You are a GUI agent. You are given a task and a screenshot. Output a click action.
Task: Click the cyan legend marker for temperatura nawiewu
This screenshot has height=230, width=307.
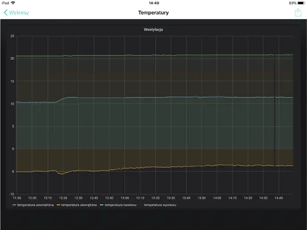(102, 205)
